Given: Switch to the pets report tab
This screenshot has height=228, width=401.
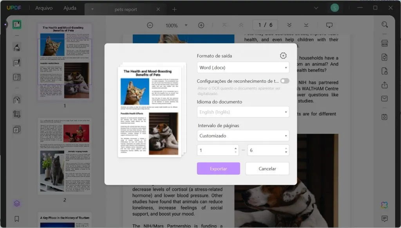Looking at the screenshot, I should tap(125, 9).
